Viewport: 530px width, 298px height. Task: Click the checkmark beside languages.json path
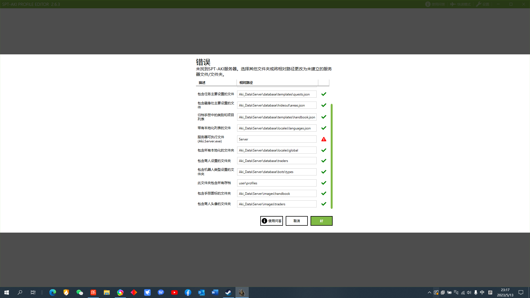[x=324, y=128]
